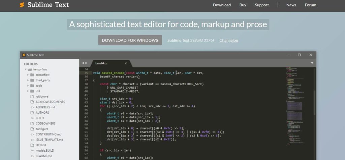345x160 pixels.
Task: Expand the tensorflow subfolder
Action: (x=28, y=75)
